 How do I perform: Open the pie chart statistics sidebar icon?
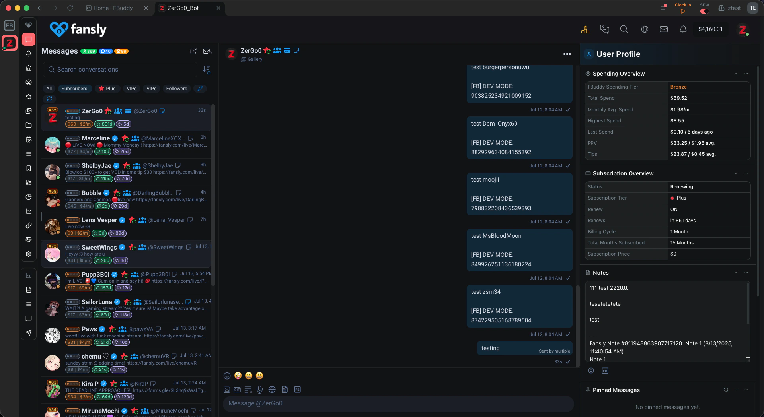(x=29, y=197)
